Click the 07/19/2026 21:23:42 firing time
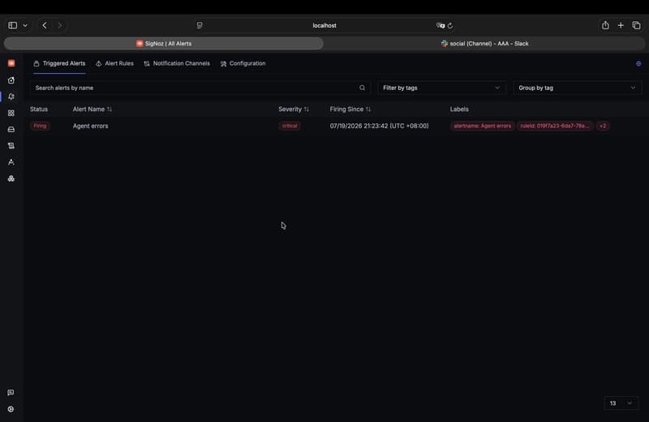This screenshot has height=422, width=649. (x=379, y=126)
